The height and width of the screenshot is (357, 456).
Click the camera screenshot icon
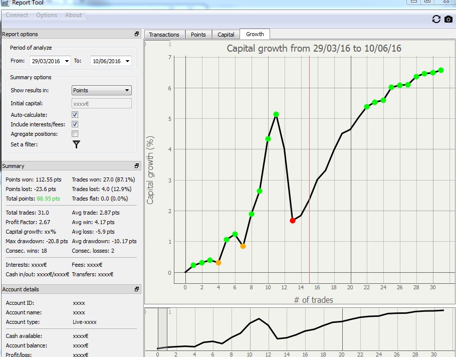pos(448,19)
